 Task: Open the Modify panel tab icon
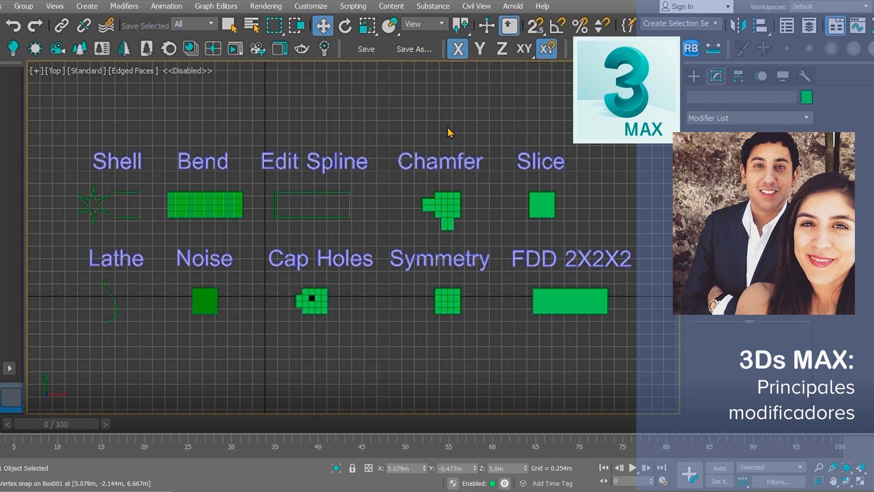[716, 76]
